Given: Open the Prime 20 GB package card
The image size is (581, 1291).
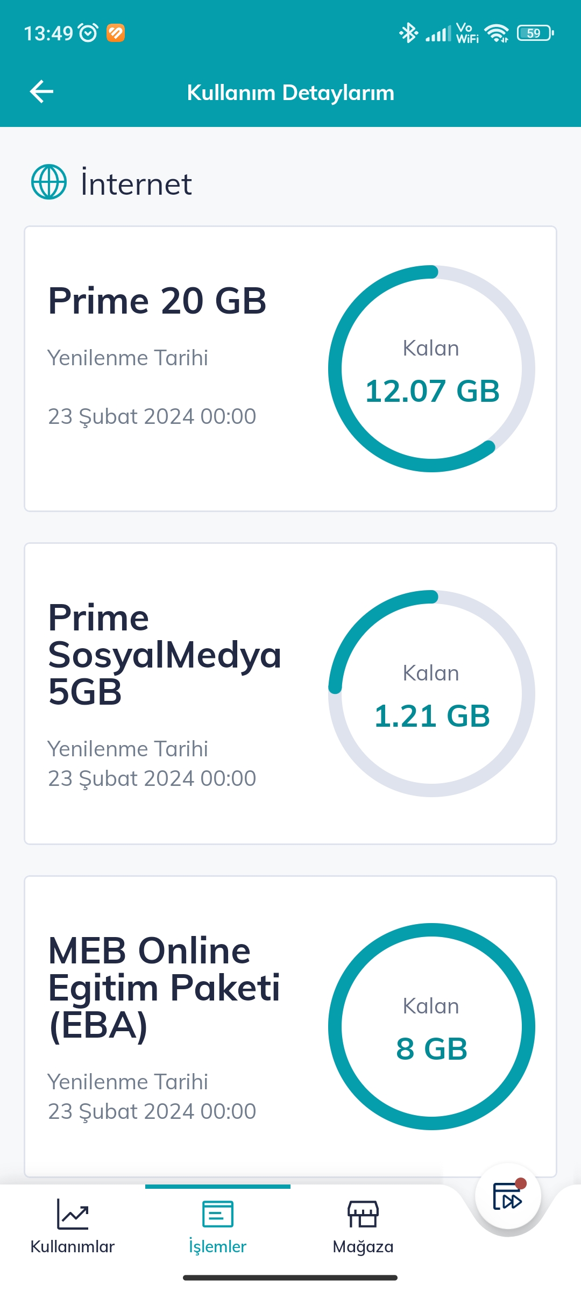Looking at the screenshot, I should pyautogui.click(x=290, y=369).
